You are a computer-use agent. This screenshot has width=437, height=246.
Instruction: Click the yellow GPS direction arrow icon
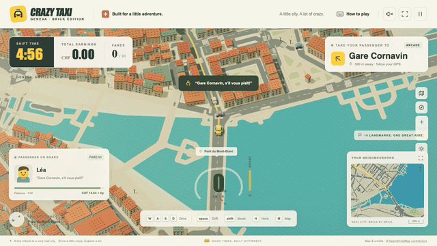[x=338, y=59]
